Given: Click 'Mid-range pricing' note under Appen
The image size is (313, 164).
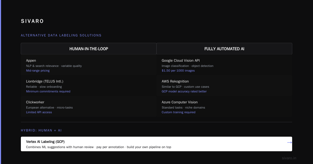Looking at the screenshot, I should (38, 71).
